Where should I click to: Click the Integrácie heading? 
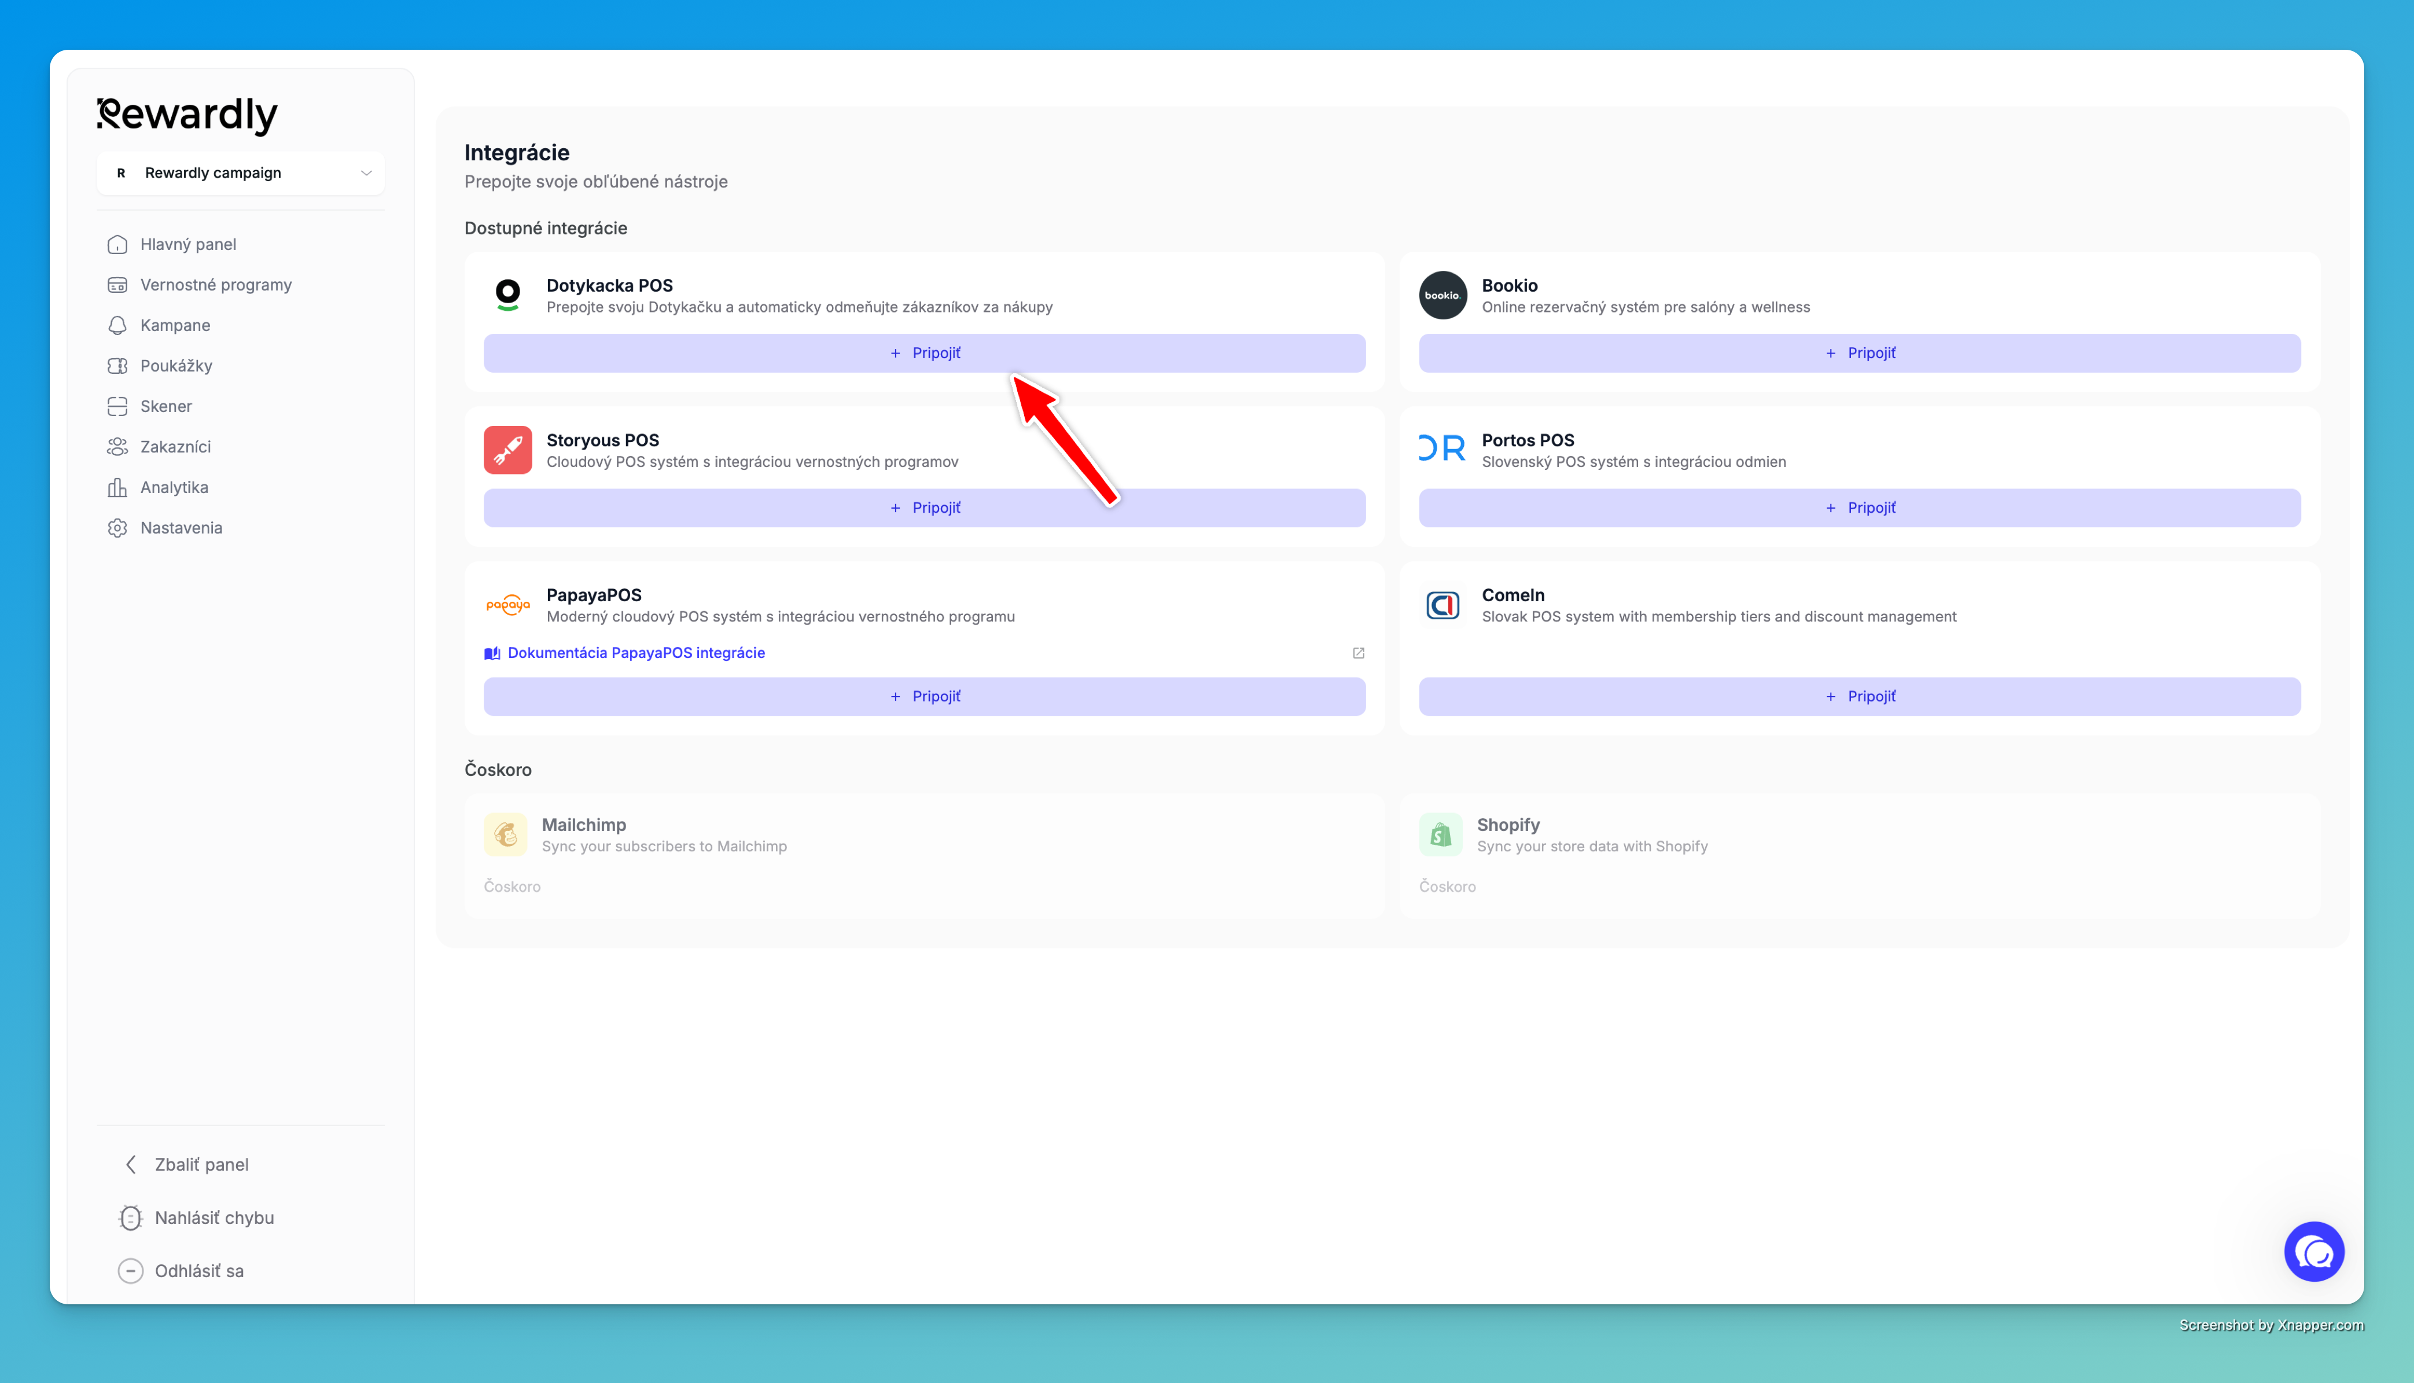(x=517, y=153)
